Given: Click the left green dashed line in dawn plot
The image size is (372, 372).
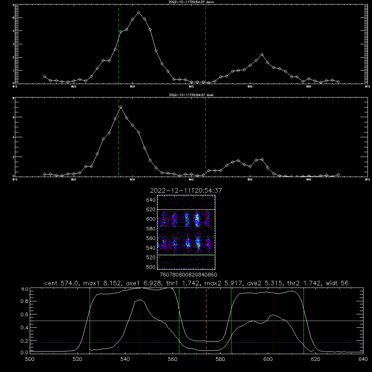Looking at the screenshot, I should point(118,44).
